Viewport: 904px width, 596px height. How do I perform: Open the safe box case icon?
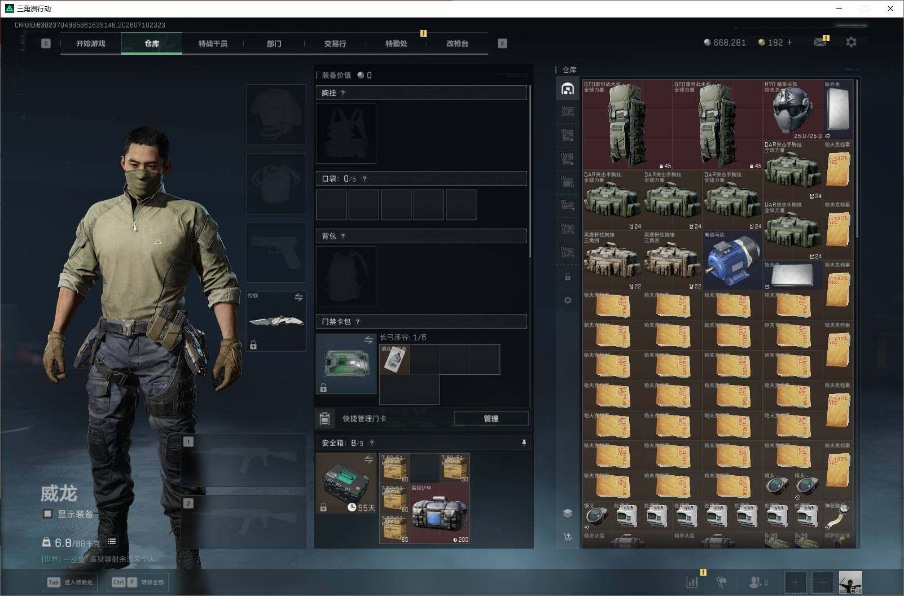[346, 483]
